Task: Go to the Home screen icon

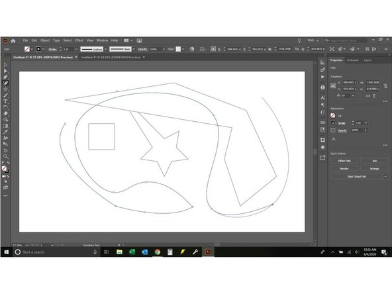Action: click(13, 41)
